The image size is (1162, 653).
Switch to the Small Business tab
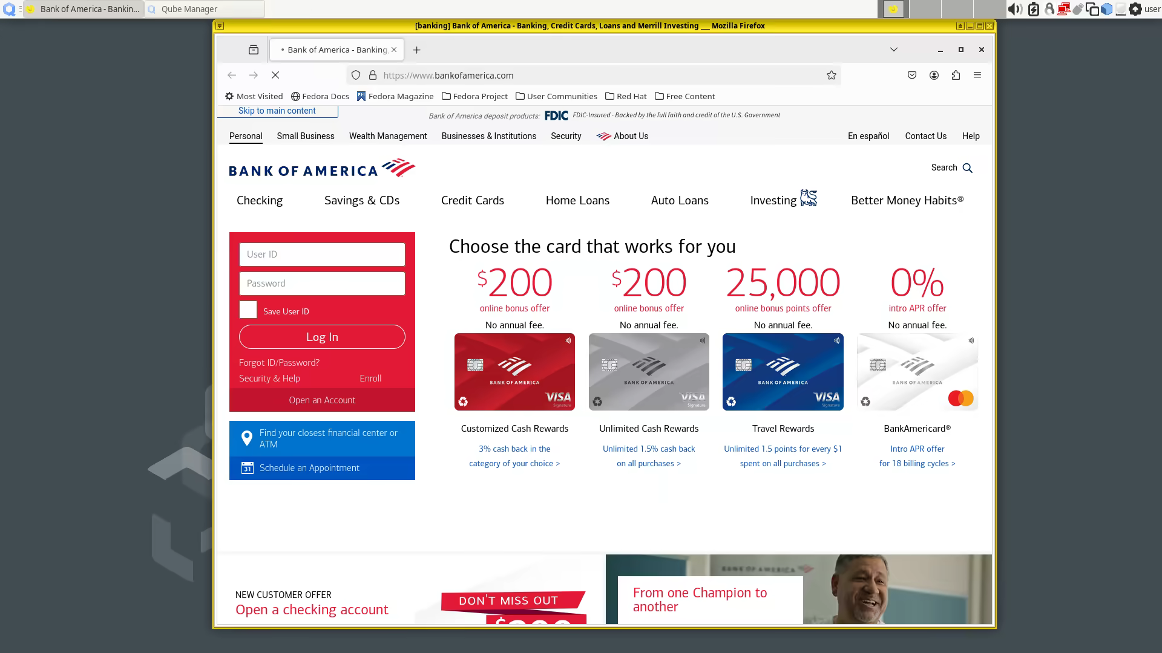tap(306, 136)
